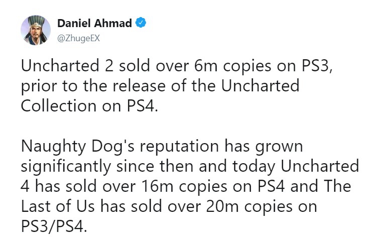
Task: Click the word "reputation" in the tweet
Action: tap(179, 146)
